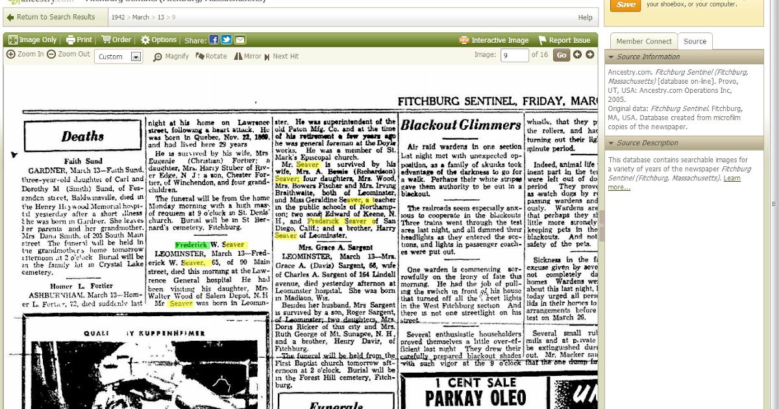Return to Search Results
The image size is (779, 409).
51,17
